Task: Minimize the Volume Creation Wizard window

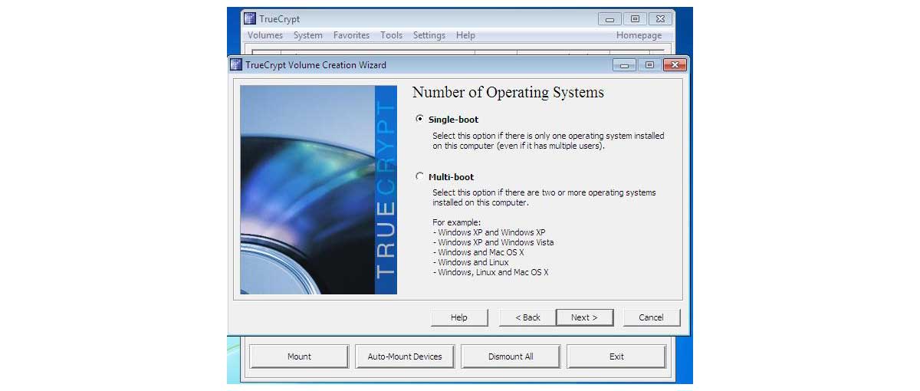Action: pyautogui.click(x=624, y=65)
